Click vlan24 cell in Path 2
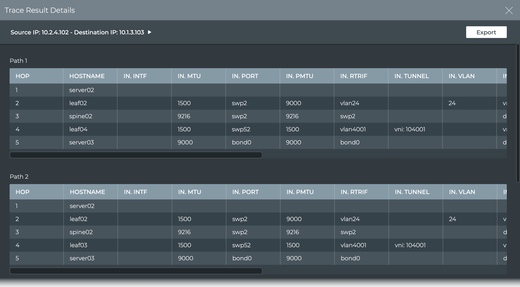The height and width of the screenshot is (287, 520). click(x=350, y=219)
